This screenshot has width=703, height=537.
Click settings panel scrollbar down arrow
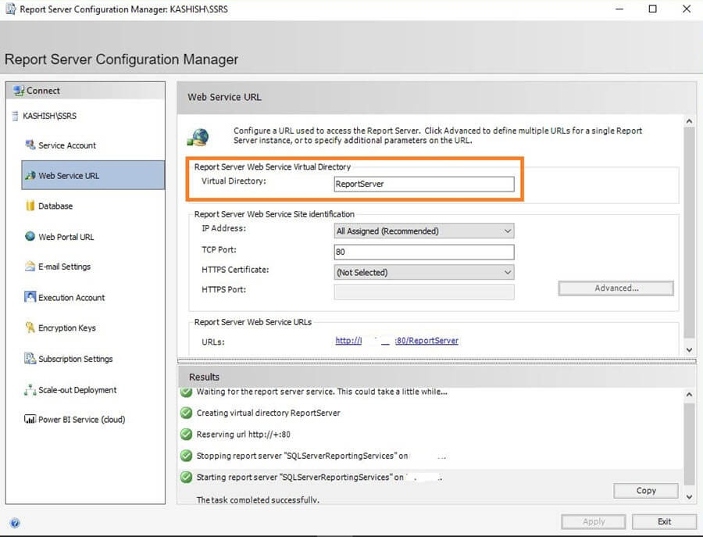pyautogui.click(x=689, y=350)
